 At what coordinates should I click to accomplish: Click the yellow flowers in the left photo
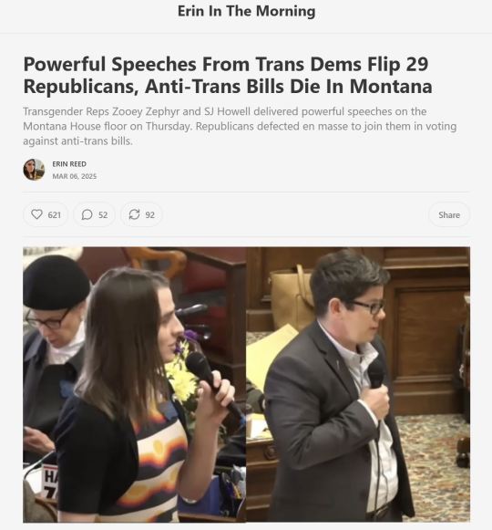point(182,372)
